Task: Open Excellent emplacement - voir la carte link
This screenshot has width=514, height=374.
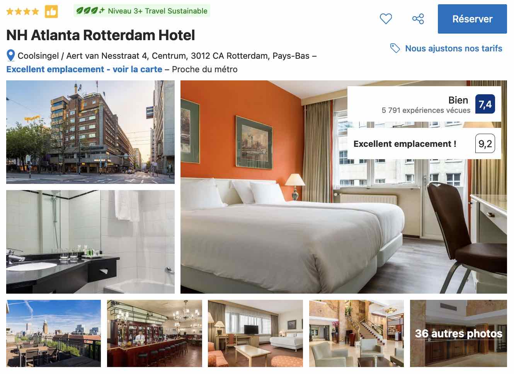Action: point(84,69)
